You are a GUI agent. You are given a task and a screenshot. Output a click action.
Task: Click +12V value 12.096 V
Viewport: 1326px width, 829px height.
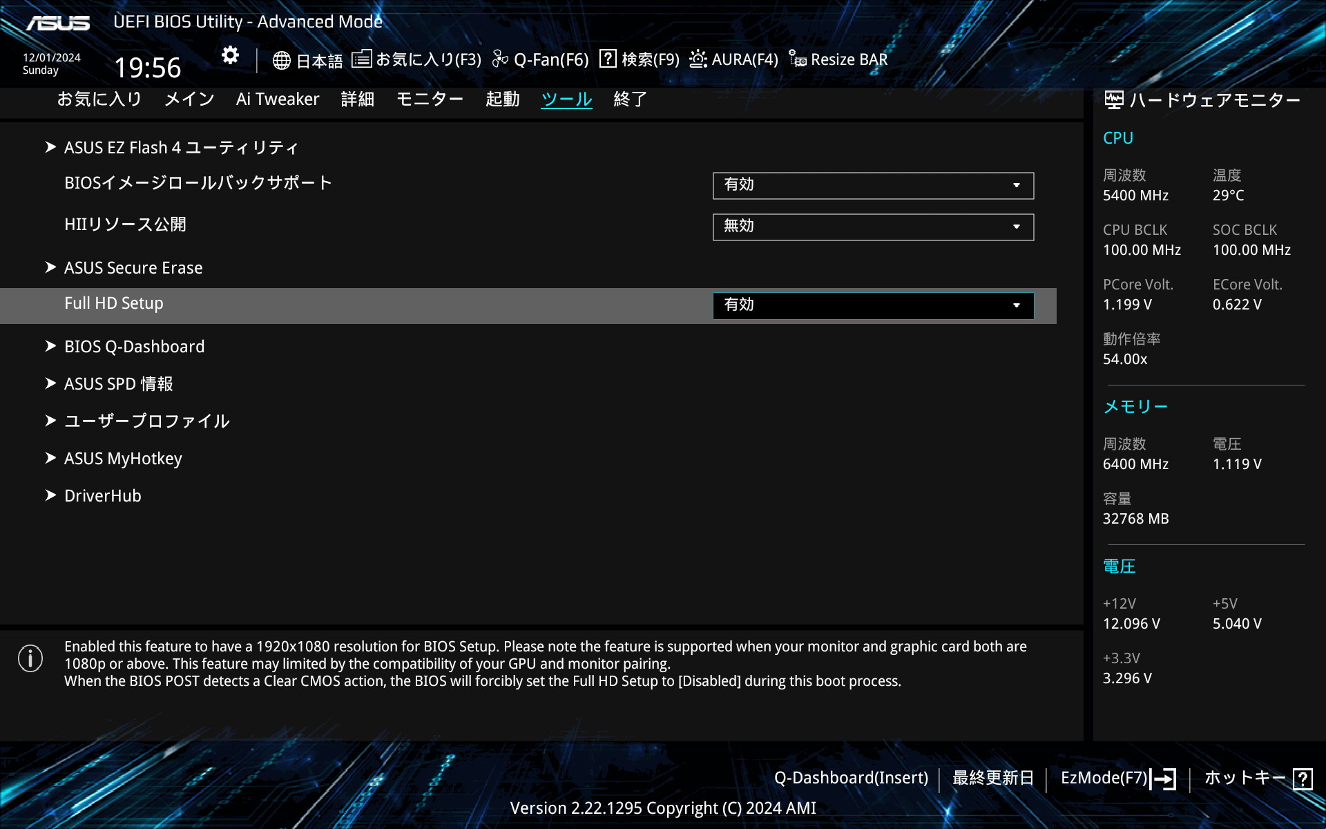pyautogui.click(x=1131, y=624)
